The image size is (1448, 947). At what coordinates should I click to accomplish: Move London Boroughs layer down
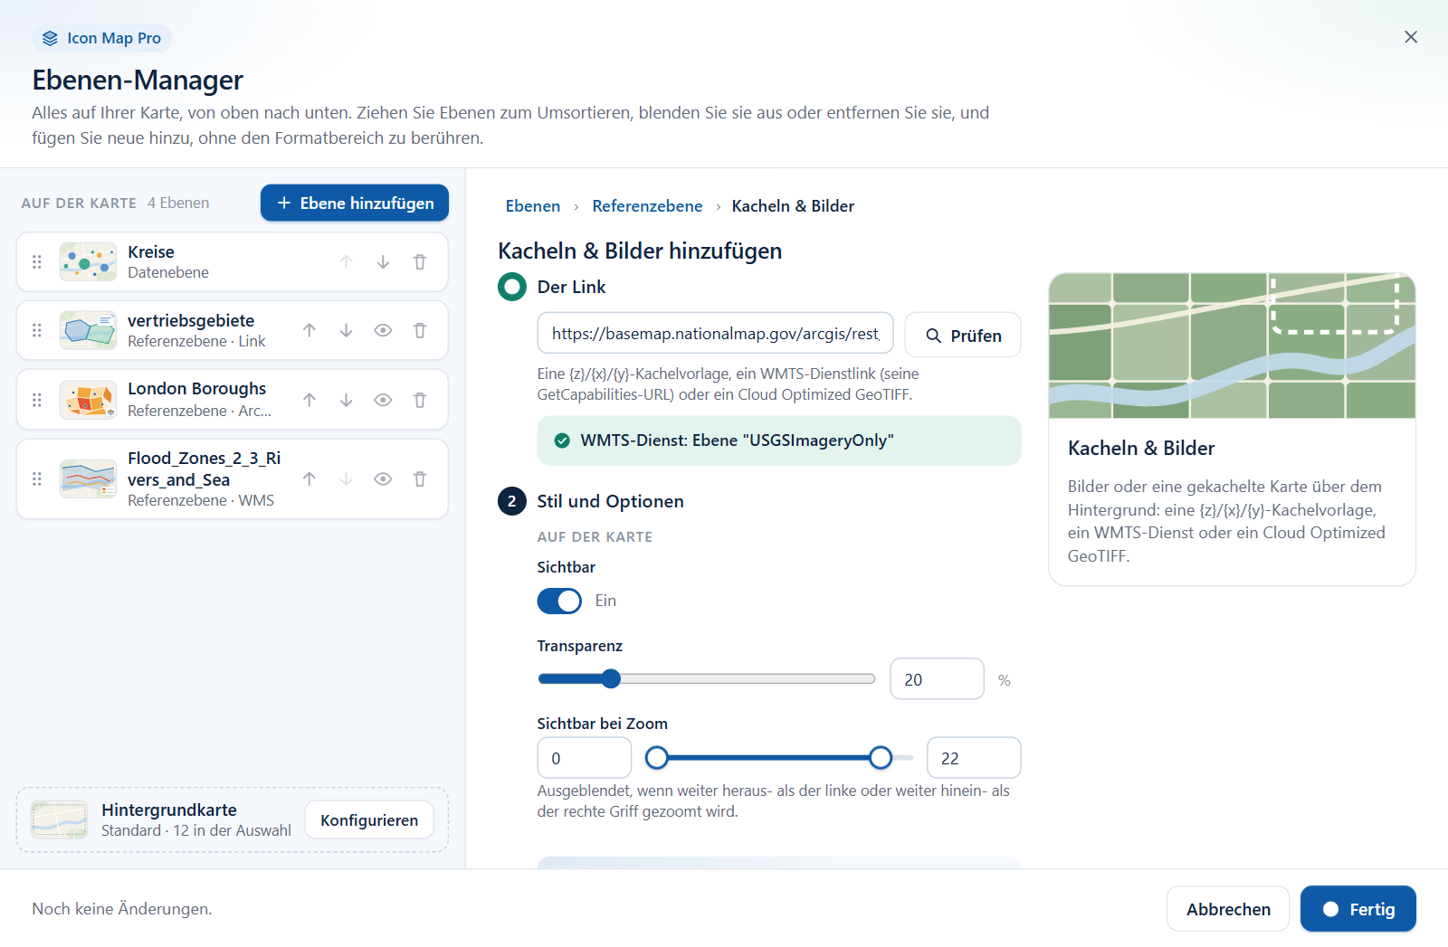(x=346, y=400)
